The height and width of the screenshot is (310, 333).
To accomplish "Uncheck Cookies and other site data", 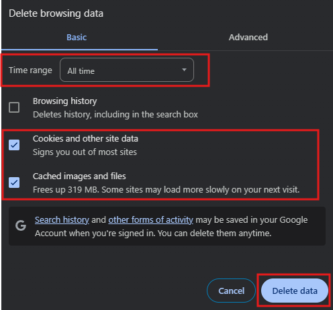I will point(14,145).
